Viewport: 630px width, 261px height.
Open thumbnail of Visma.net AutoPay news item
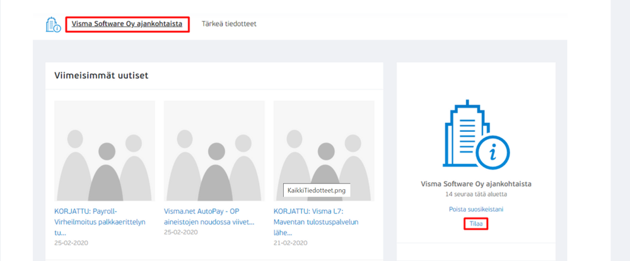[x=214, y=151]
